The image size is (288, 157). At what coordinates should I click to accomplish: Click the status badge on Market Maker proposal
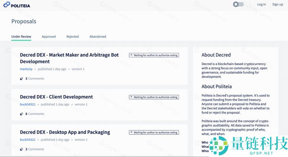click(x=154, y=55)
